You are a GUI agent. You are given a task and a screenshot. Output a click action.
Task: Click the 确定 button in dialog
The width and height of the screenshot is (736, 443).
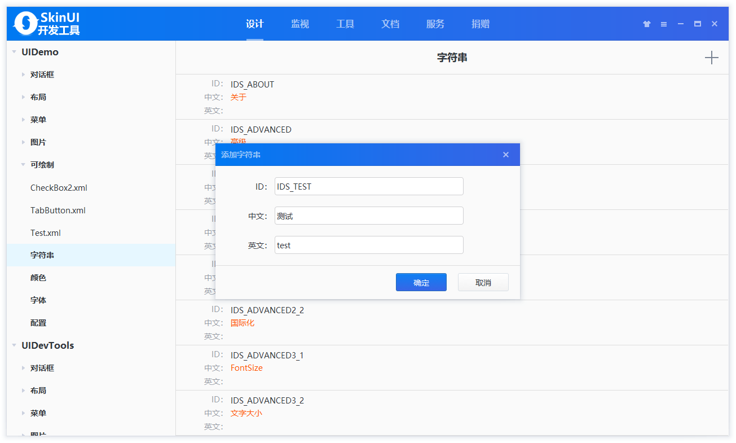pyautogui.click(x=421, y=282)
